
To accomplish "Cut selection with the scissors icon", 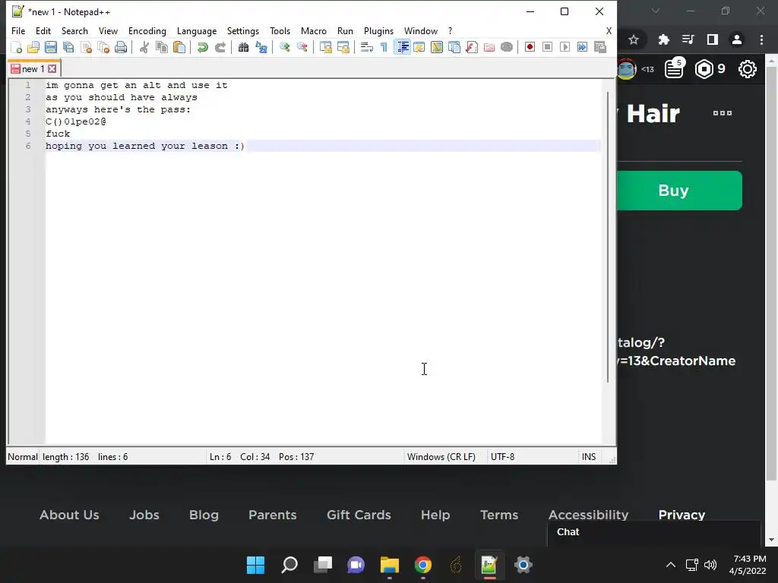I will pyautogui.click(x=144, y=47).
